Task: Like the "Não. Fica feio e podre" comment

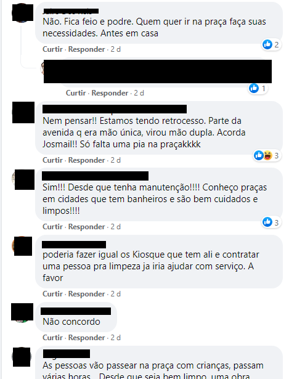Action: tap(52, 49)
